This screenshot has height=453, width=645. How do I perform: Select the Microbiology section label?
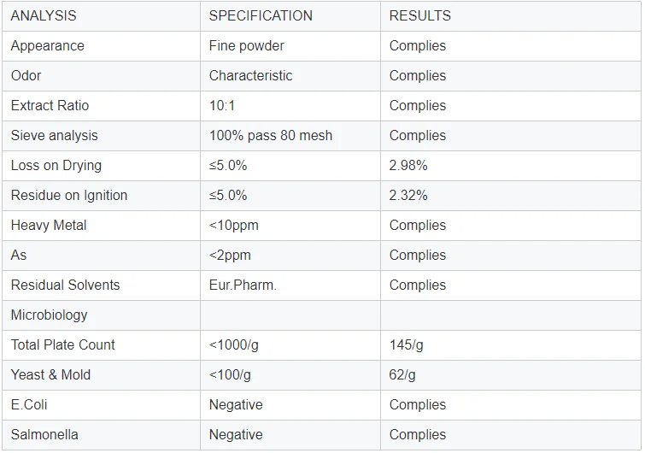coord(50,315)
